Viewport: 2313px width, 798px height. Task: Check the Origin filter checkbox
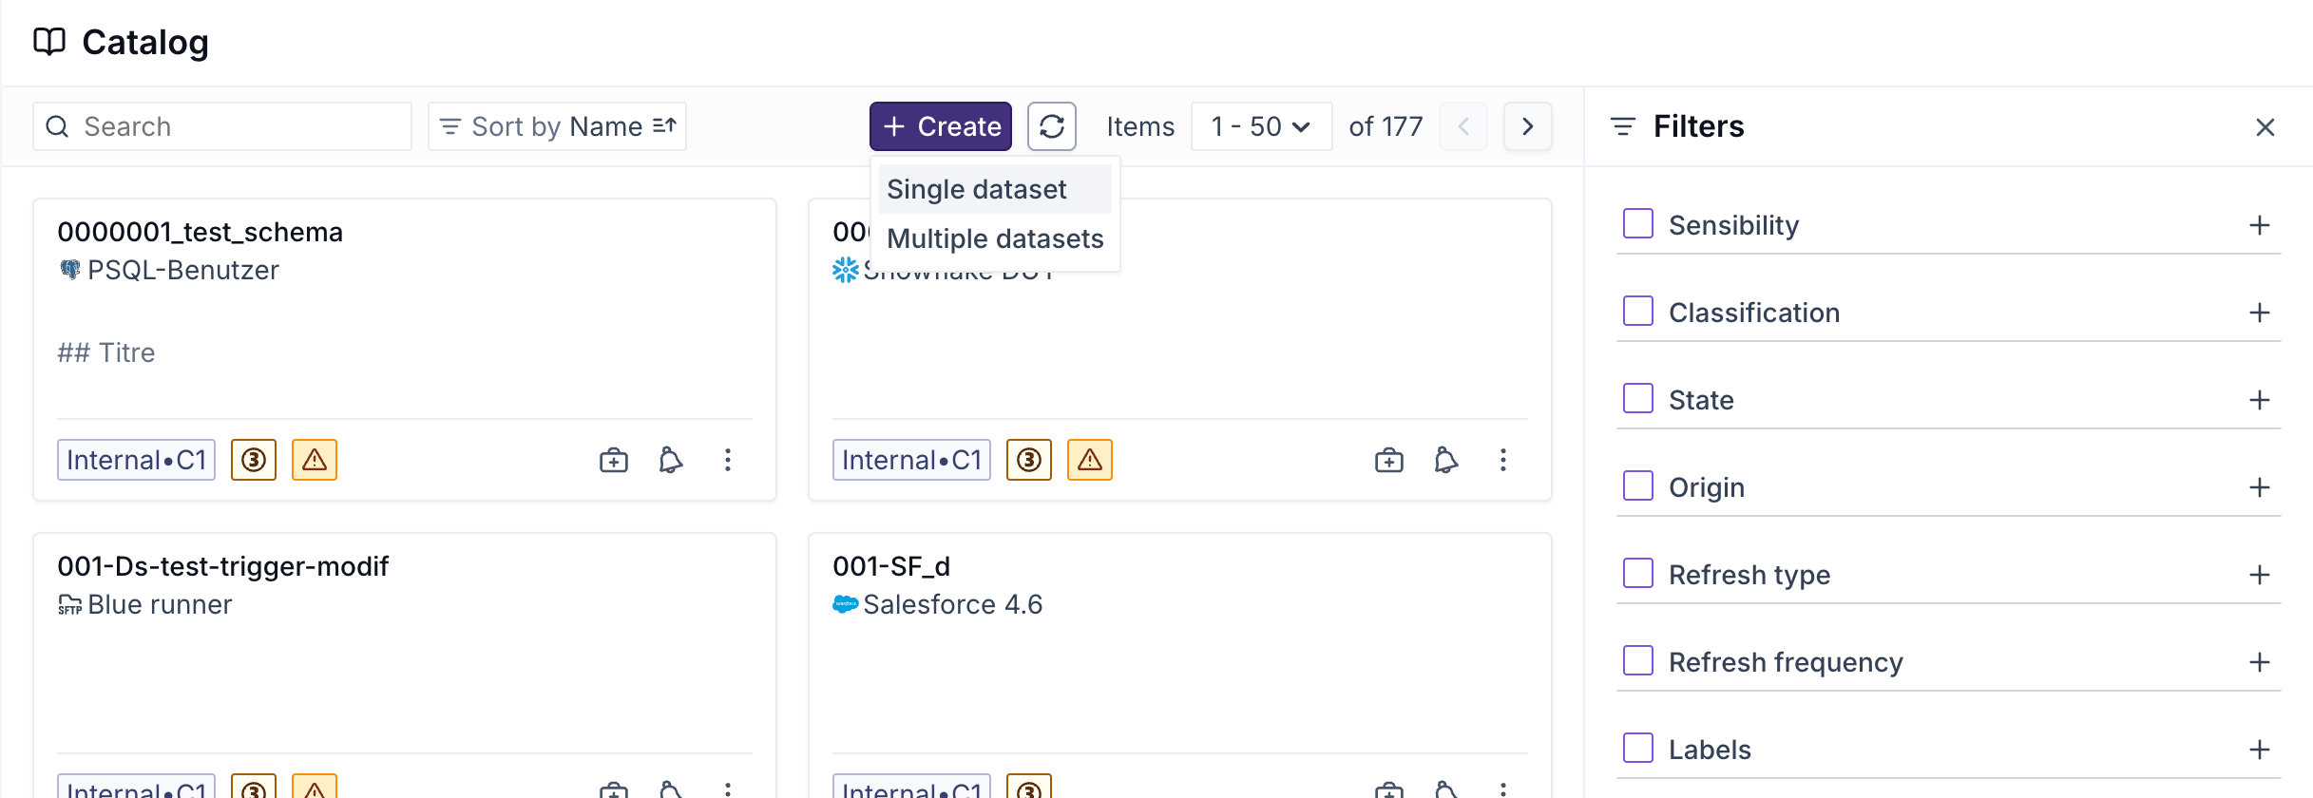tap(1638, 486)
